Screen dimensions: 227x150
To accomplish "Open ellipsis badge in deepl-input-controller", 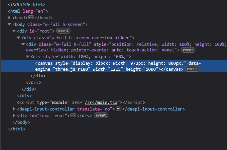I will pyautogui.click(x=118, y=109).
